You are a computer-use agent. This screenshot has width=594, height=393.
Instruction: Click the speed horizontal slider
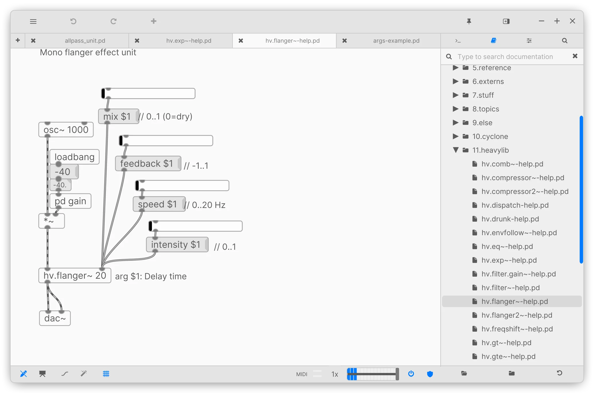182,186
